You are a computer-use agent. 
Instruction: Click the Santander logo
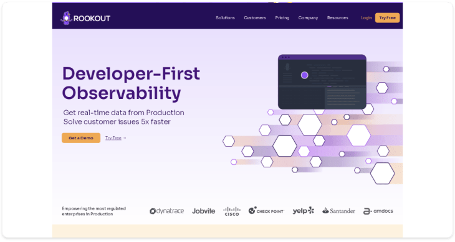338,211
